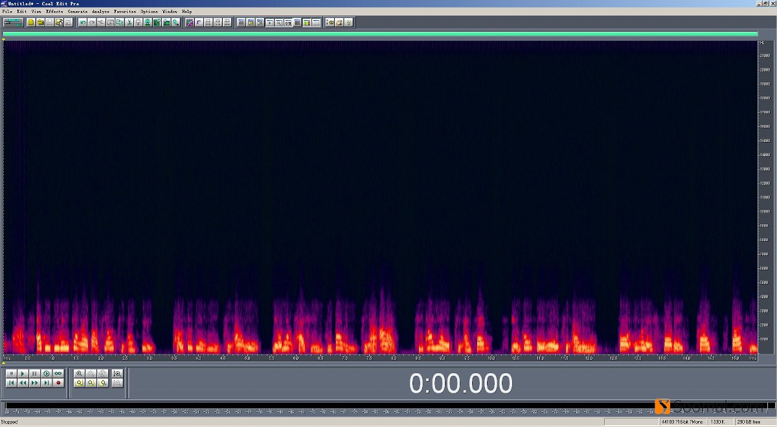
Task: Click the Help question mark toolbar button
Action: point(348,23)
